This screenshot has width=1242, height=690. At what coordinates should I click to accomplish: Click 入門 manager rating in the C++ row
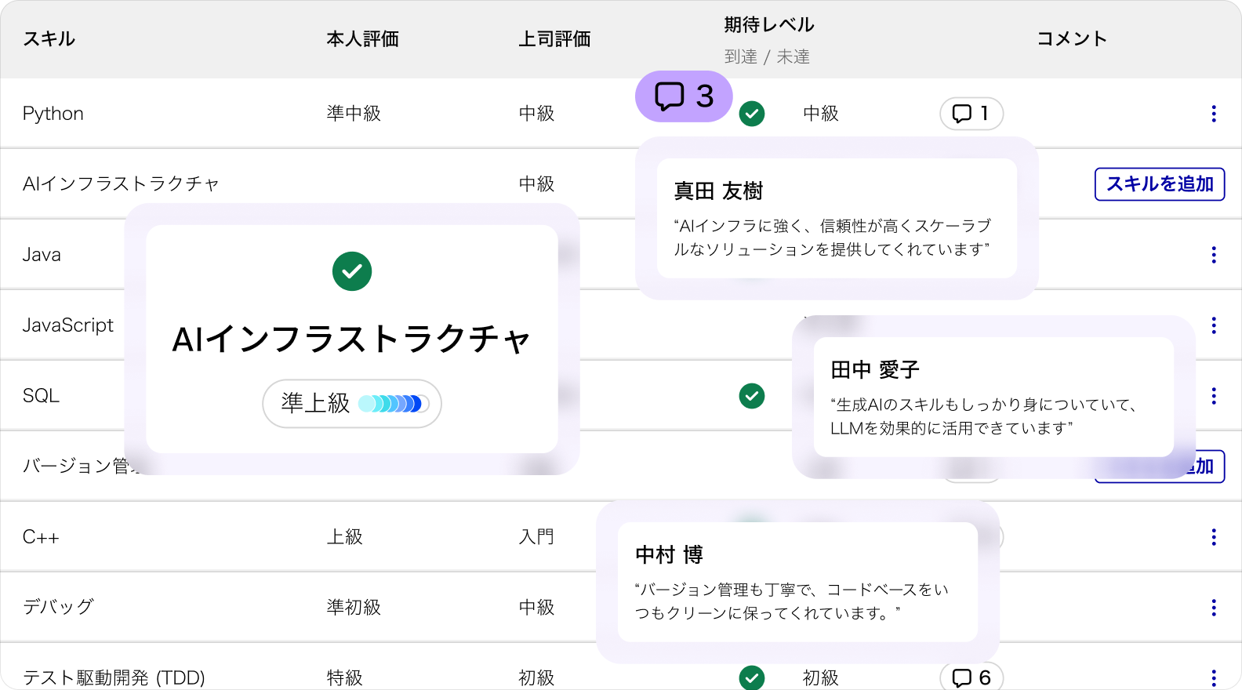coord(537,537)
